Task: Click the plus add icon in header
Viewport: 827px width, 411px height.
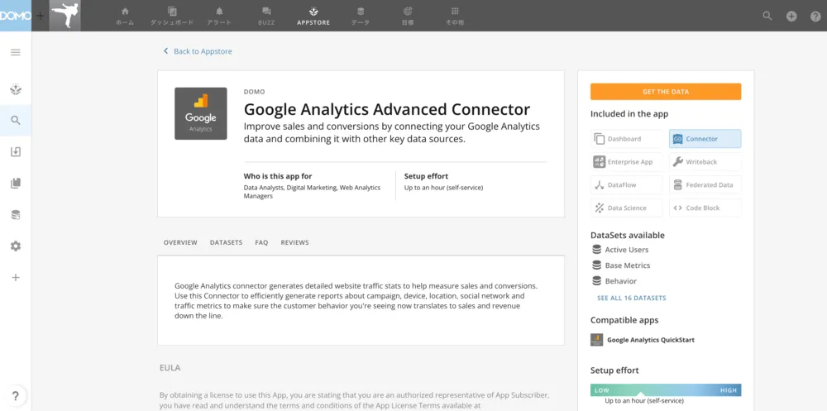Action: pyautogui.click(x=791, y=16)
